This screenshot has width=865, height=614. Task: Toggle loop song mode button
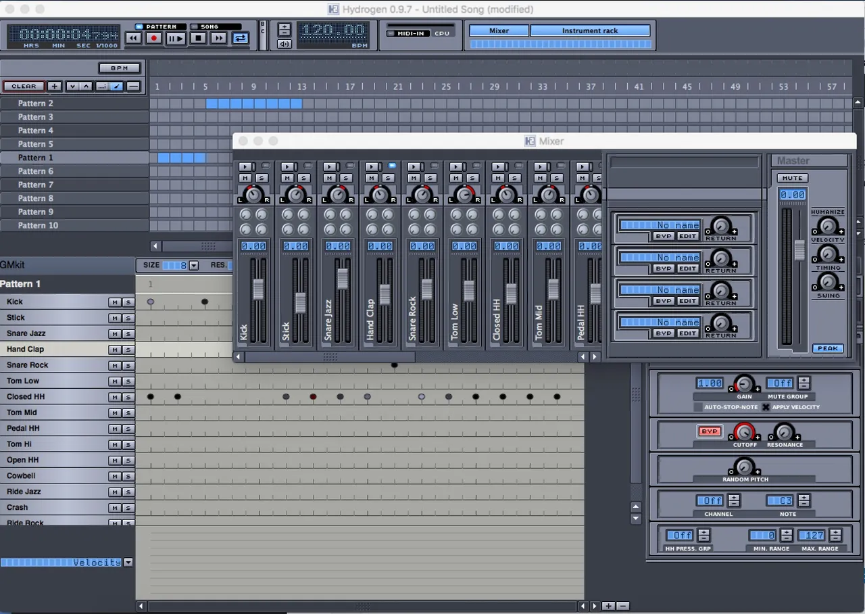[x=240, y=39]
